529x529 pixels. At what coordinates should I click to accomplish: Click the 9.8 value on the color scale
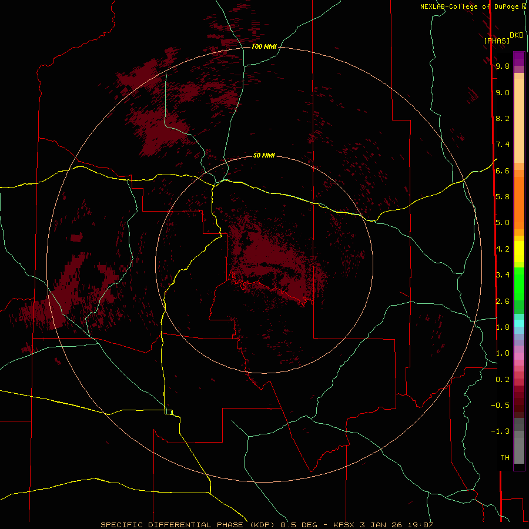(503, 66)
